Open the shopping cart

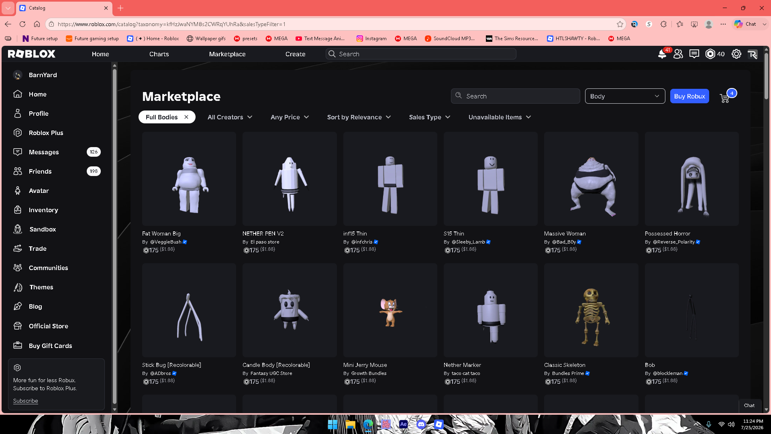[725, 98]
